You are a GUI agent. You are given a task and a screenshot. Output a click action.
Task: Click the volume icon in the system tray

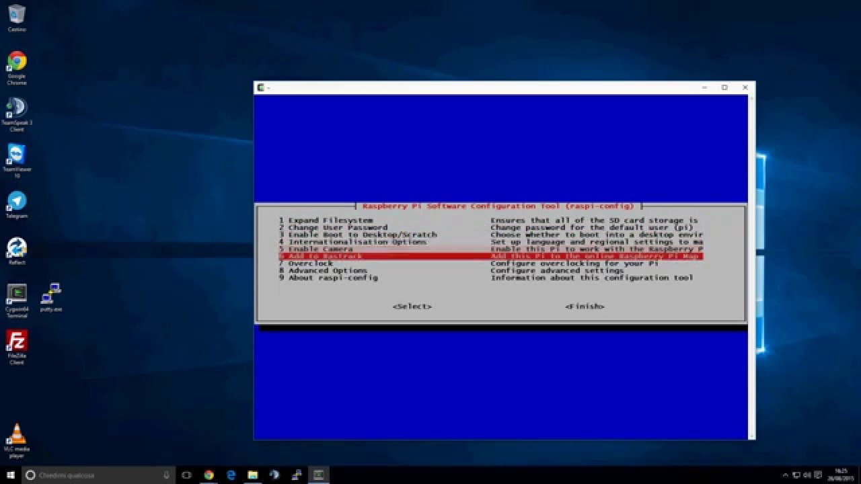pos(807,475)
